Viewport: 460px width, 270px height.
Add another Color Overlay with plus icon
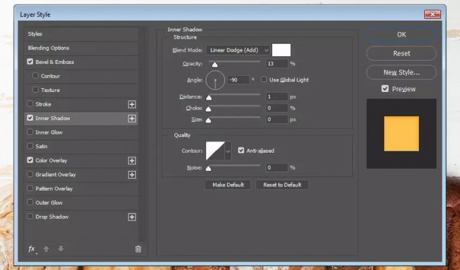[132, 160]
